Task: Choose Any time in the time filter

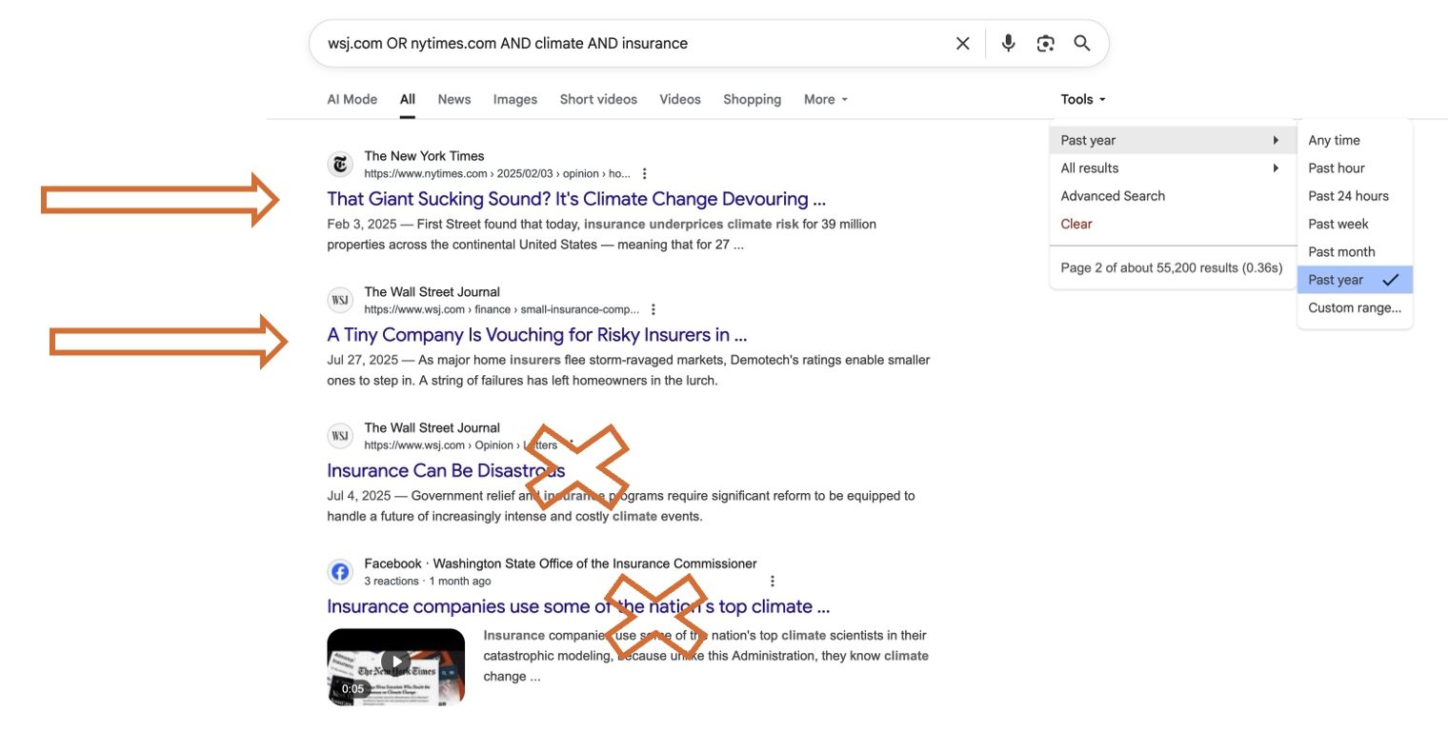Action: click(x=1355, y=140)
